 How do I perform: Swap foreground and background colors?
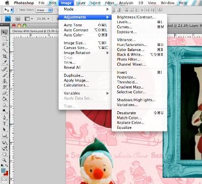pos(7,166)
